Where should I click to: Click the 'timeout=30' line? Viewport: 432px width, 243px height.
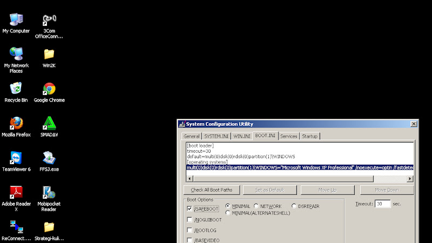click(x=199, y=151)
